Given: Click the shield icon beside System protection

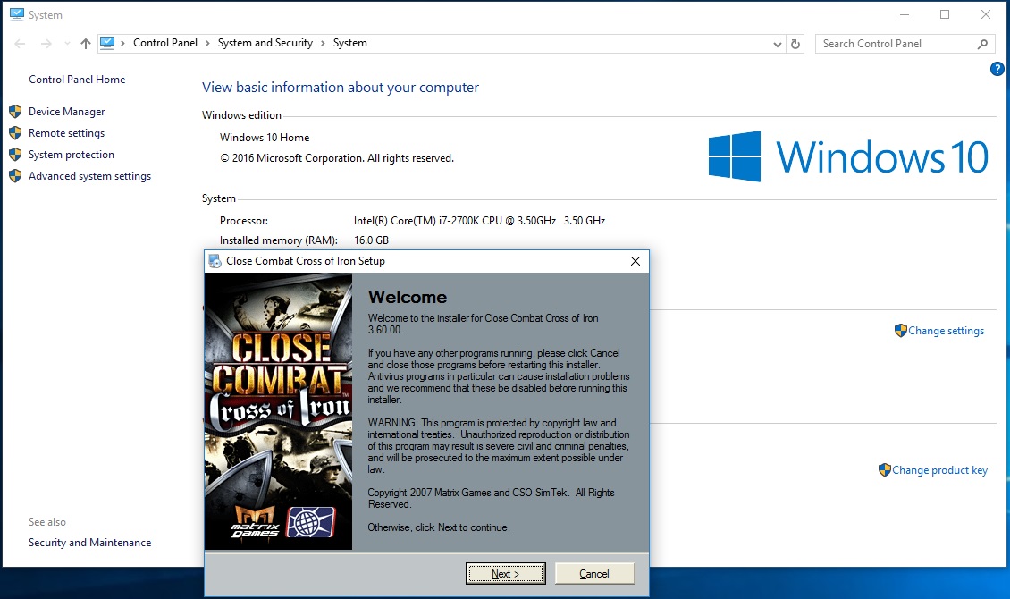Looking at the screenshot, I should (15, 155).
